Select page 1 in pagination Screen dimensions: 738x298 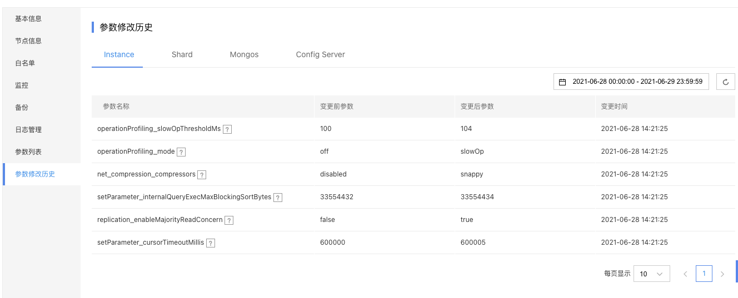pos(704,274)
